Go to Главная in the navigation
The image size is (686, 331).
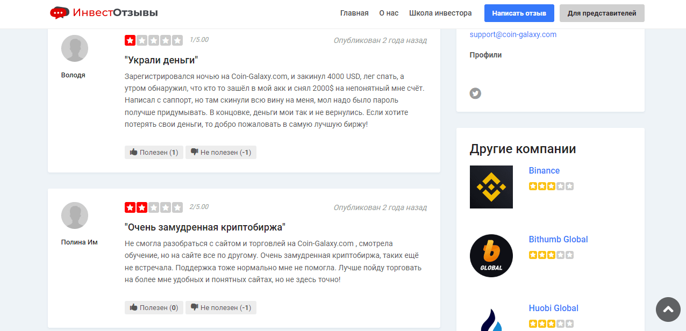pos(354,13)
